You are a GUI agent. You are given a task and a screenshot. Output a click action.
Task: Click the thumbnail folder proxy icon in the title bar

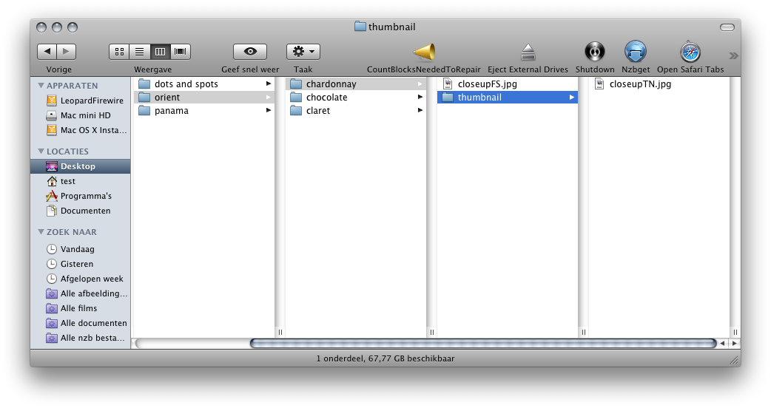click(360, 27)
